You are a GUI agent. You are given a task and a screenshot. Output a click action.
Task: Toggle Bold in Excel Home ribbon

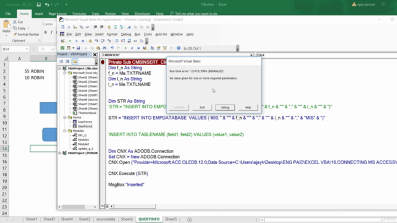tap(45, 32)
